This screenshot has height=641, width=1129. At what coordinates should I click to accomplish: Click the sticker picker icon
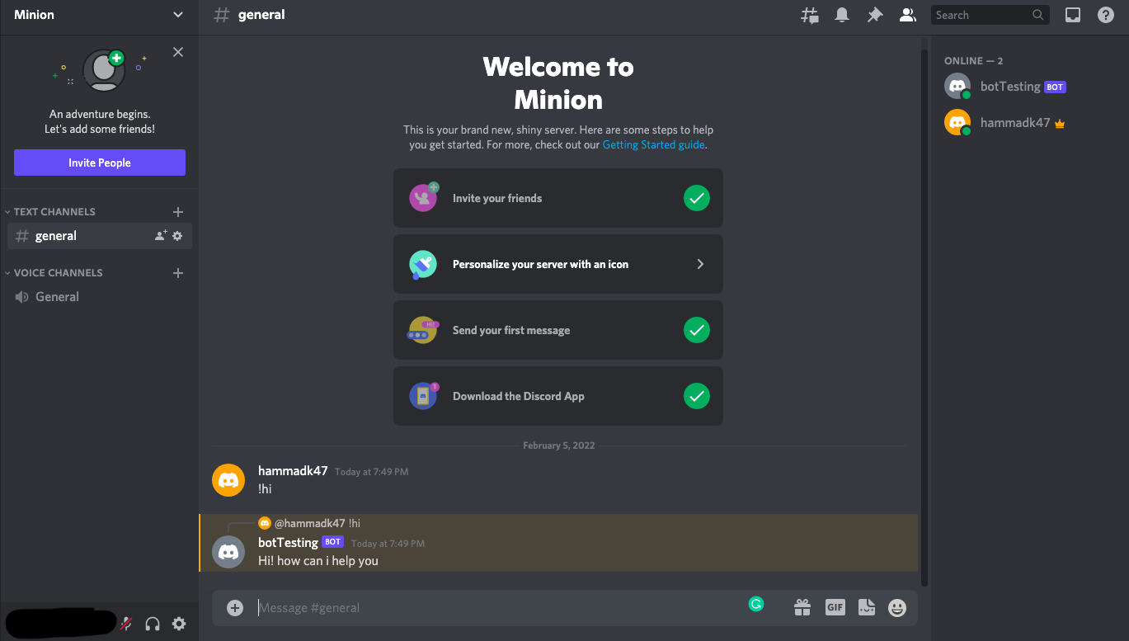pos(866,607)
